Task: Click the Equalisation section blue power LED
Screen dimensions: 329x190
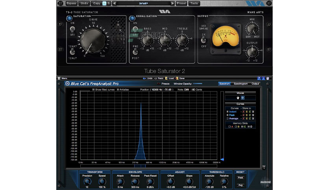Action: point(132,18)
